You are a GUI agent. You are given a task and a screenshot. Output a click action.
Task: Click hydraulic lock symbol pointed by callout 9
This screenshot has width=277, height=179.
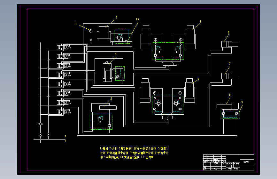click(x=237, y=114)
